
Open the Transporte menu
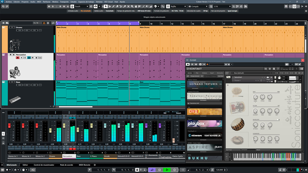64,2
